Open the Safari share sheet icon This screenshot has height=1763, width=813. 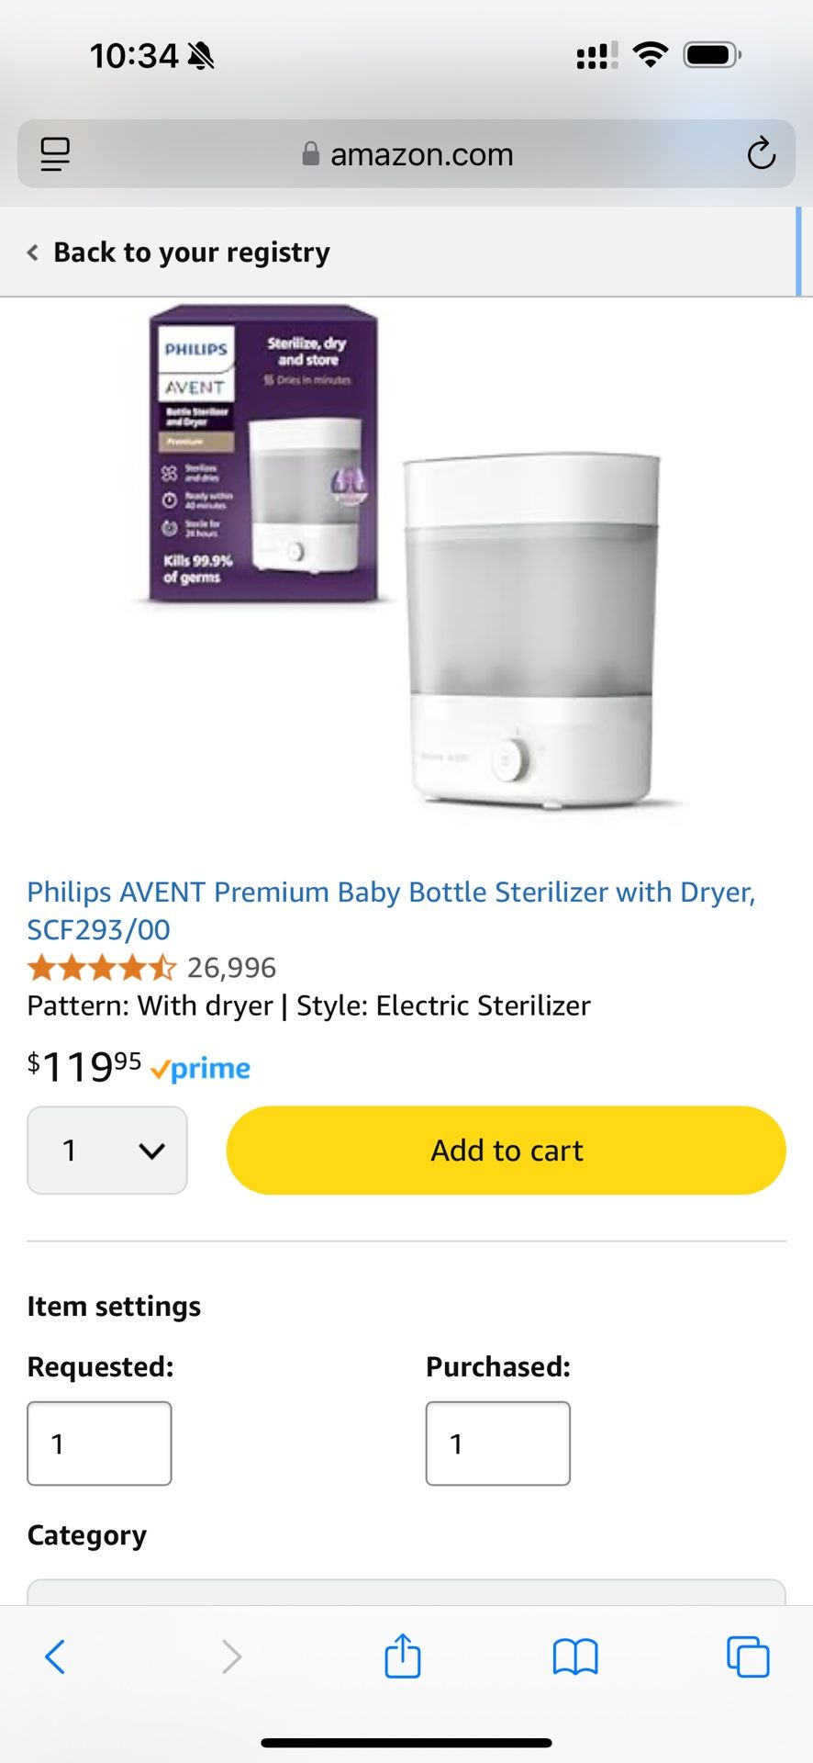click(x=403, y=1656)
